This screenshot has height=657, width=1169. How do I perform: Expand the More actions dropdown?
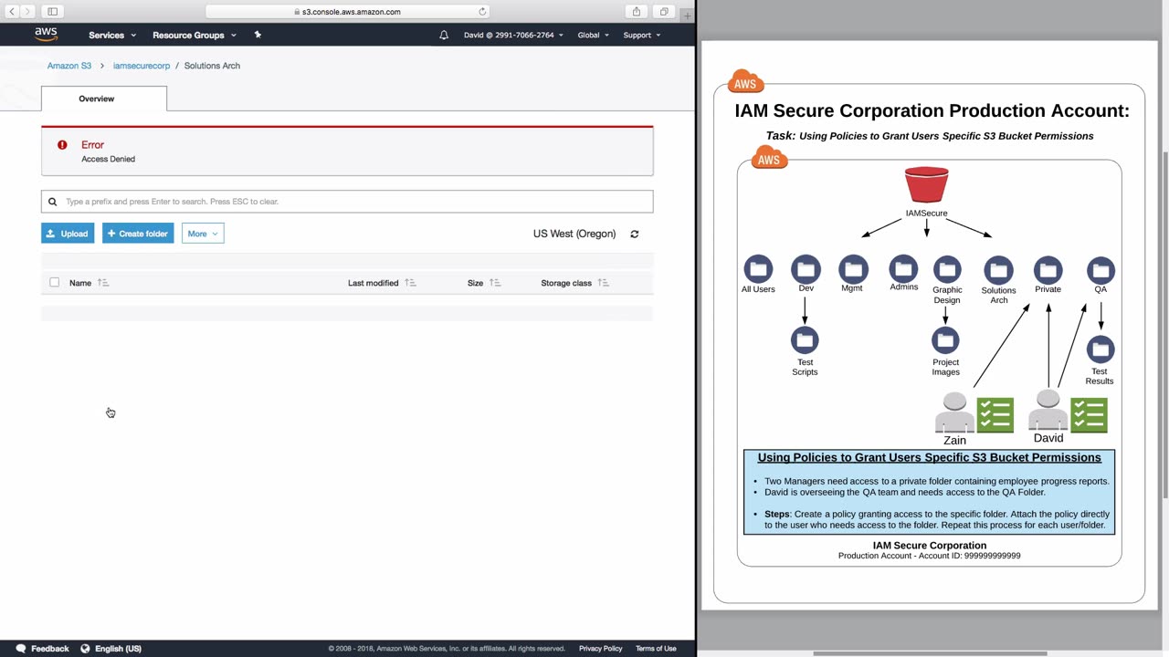click(x=203, y=234)
